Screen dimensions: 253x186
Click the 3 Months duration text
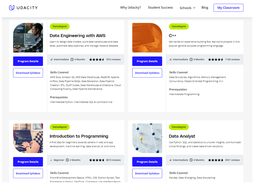[x=199, y=160]
